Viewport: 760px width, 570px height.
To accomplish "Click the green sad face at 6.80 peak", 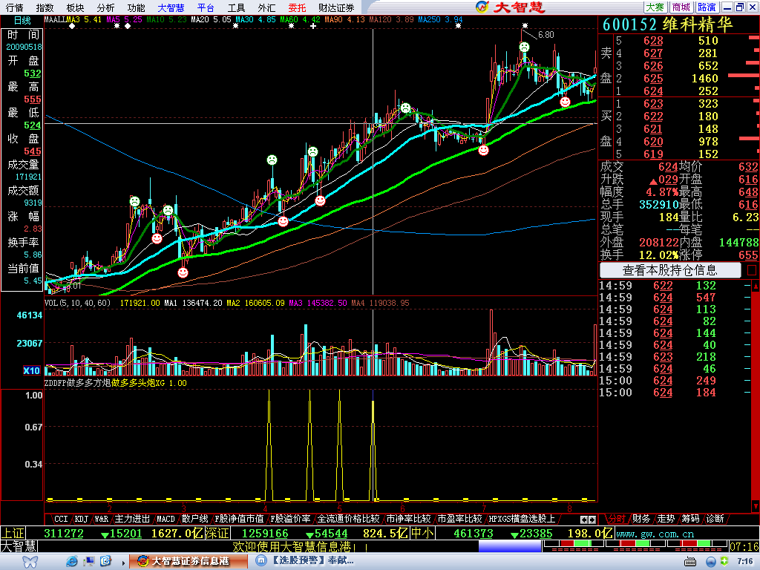I will 524,47.
